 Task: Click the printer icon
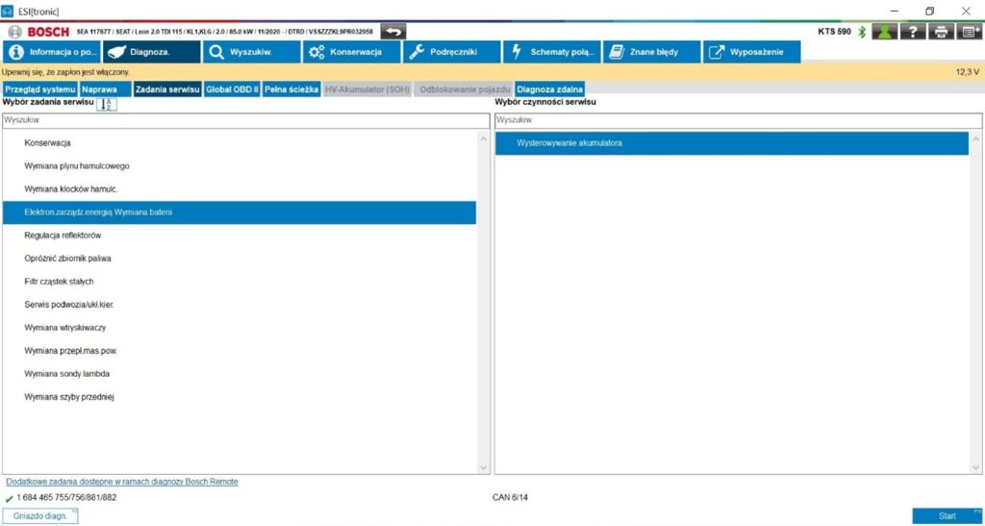point(941,32)
